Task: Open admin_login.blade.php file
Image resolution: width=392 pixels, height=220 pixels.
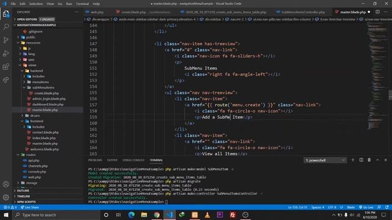Action: (49, 99)
